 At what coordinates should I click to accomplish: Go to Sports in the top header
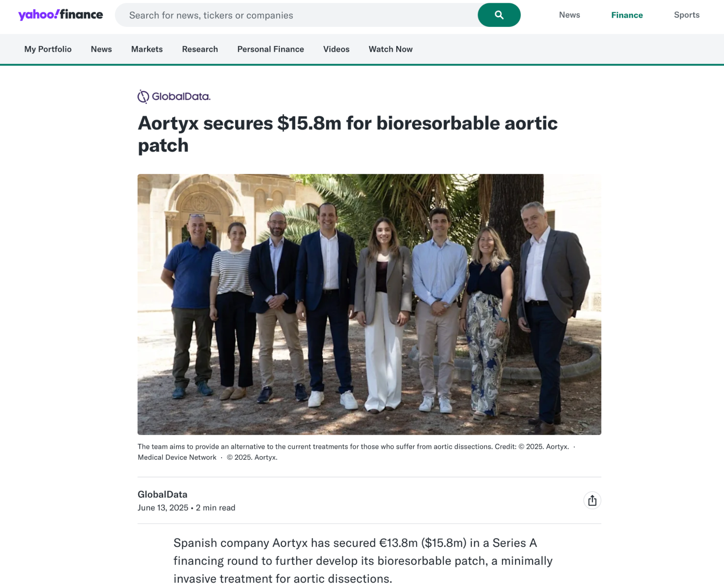(686, 15)
